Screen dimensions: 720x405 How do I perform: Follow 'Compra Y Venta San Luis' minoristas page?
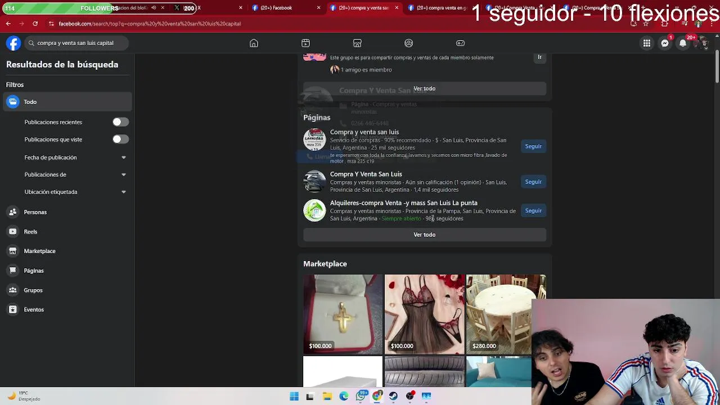pyautogui.click(x=533, y=182)
